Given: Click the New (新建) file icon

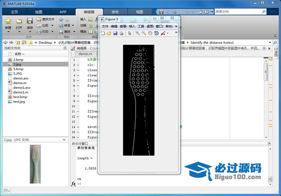Looking at the screenshot, I should point(8,21).
